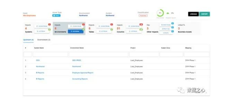Open the Northwind system name link
Screen dimensions: 231x102
coord(40,66)
